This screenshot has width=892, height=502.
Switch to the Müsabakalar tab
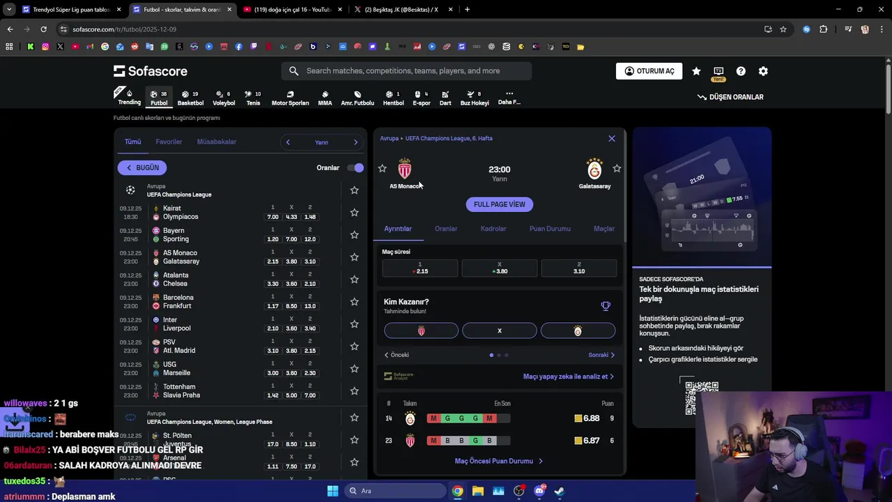pyautogui.click(x=217, y=142)
